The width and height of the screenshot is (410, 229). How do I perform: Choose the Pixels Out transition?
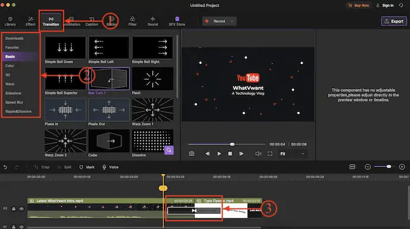point(109,109)
